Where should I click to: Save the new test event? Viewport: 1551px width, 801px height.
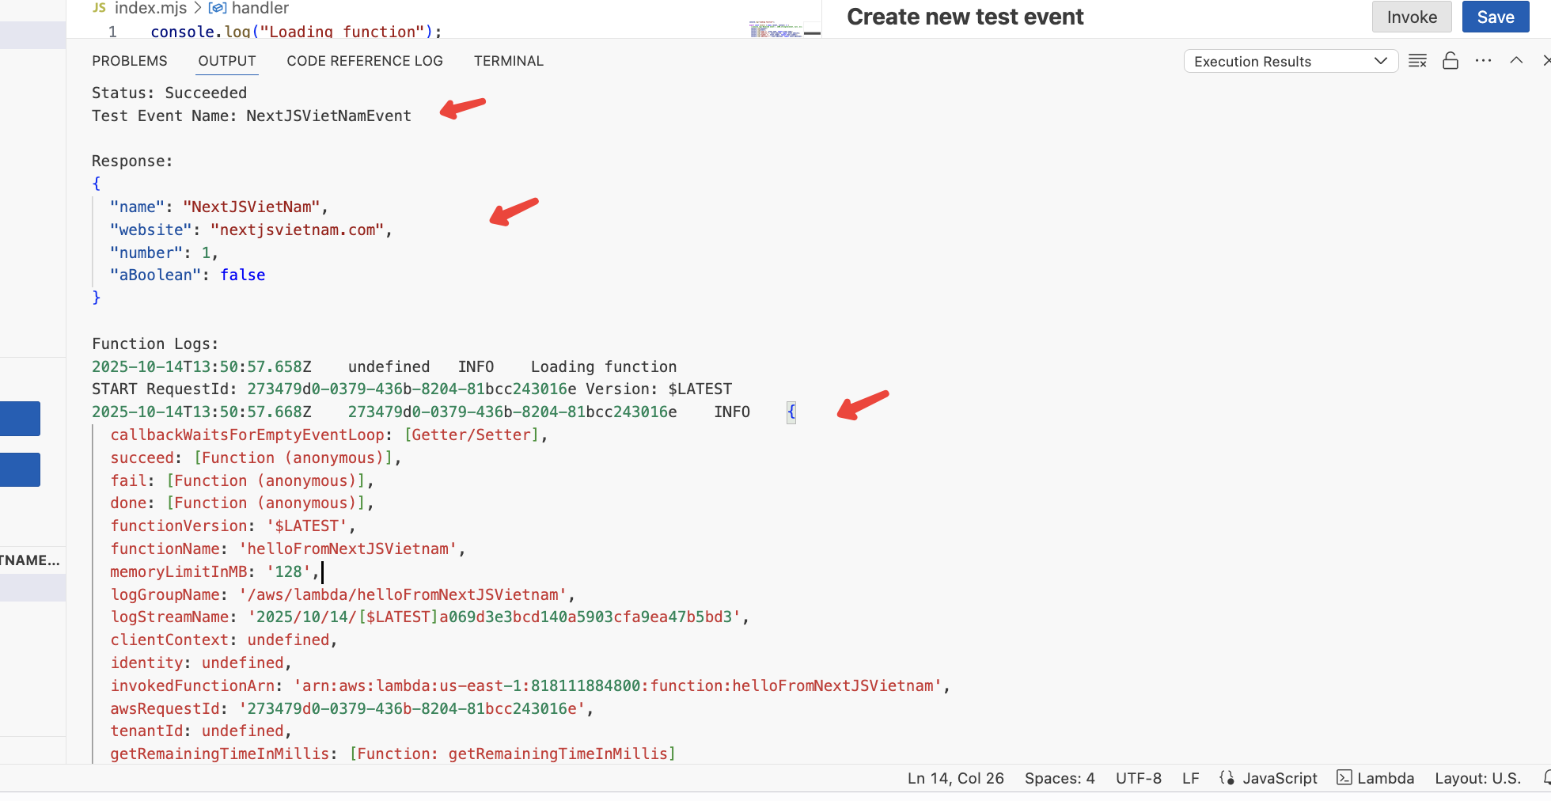pos(1495,17)
